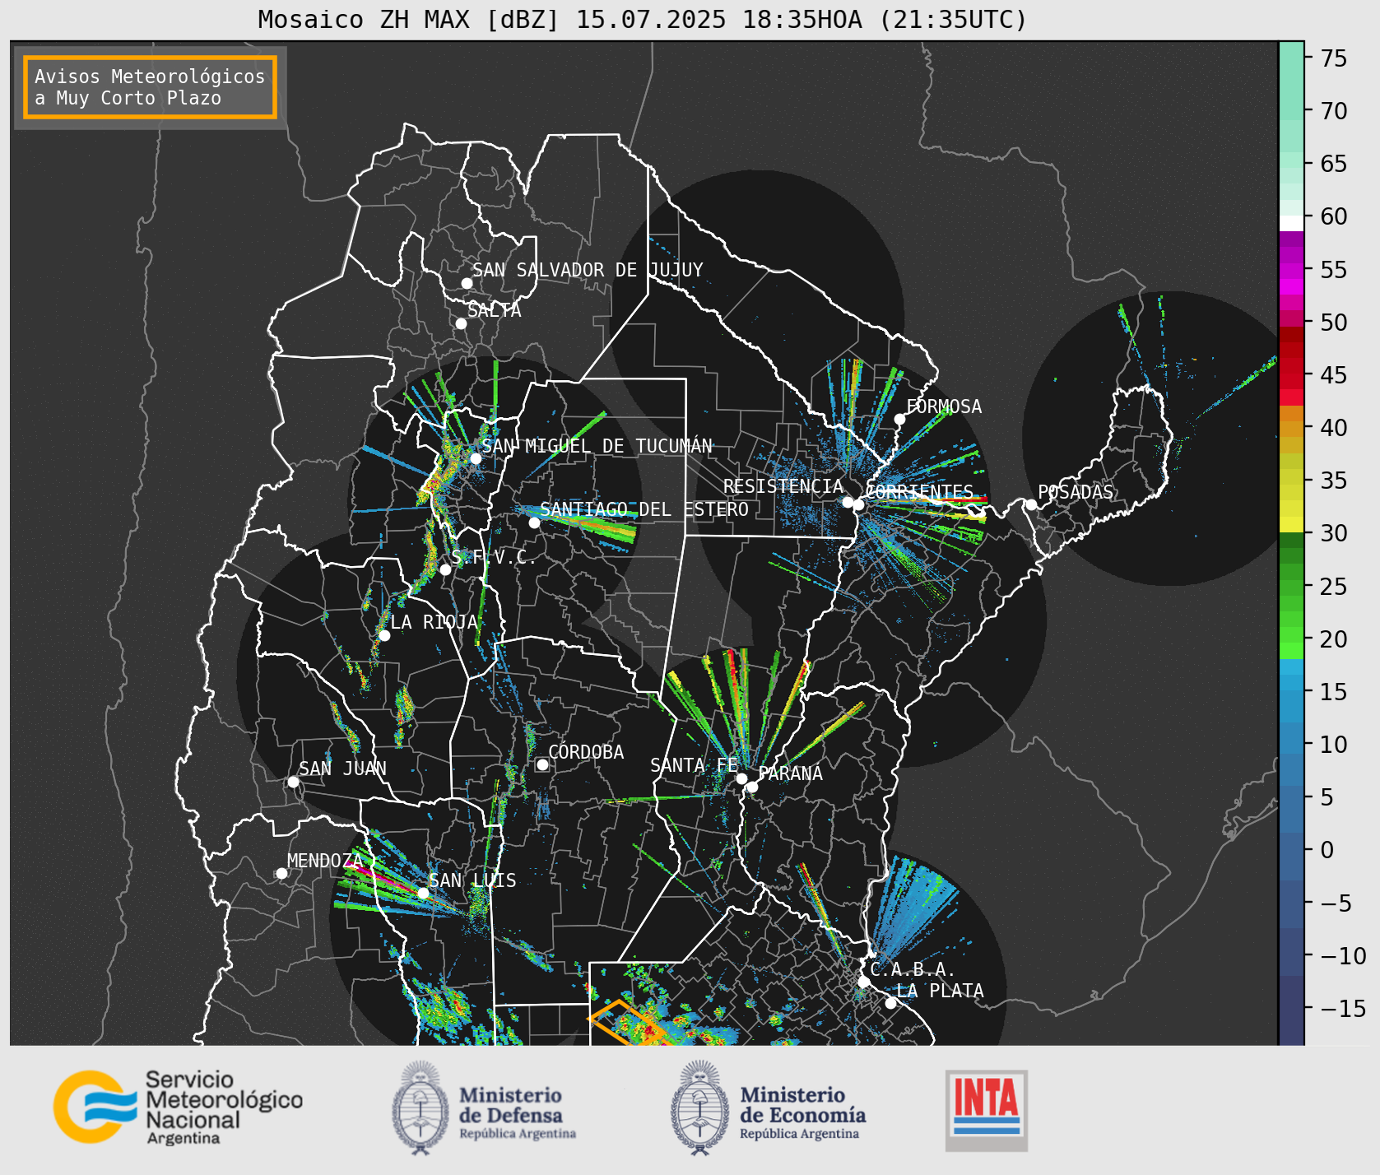Click the LA RIOJA city marker dot

tap(384, 635)
